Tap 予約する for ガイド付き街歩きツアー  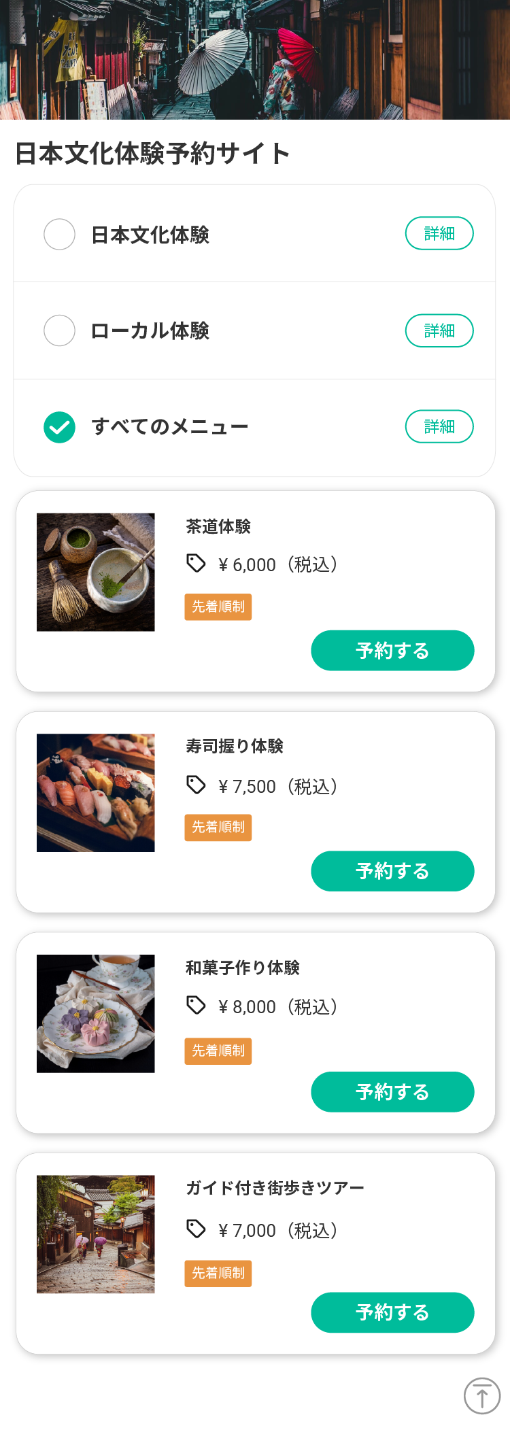click(392, 1312)
